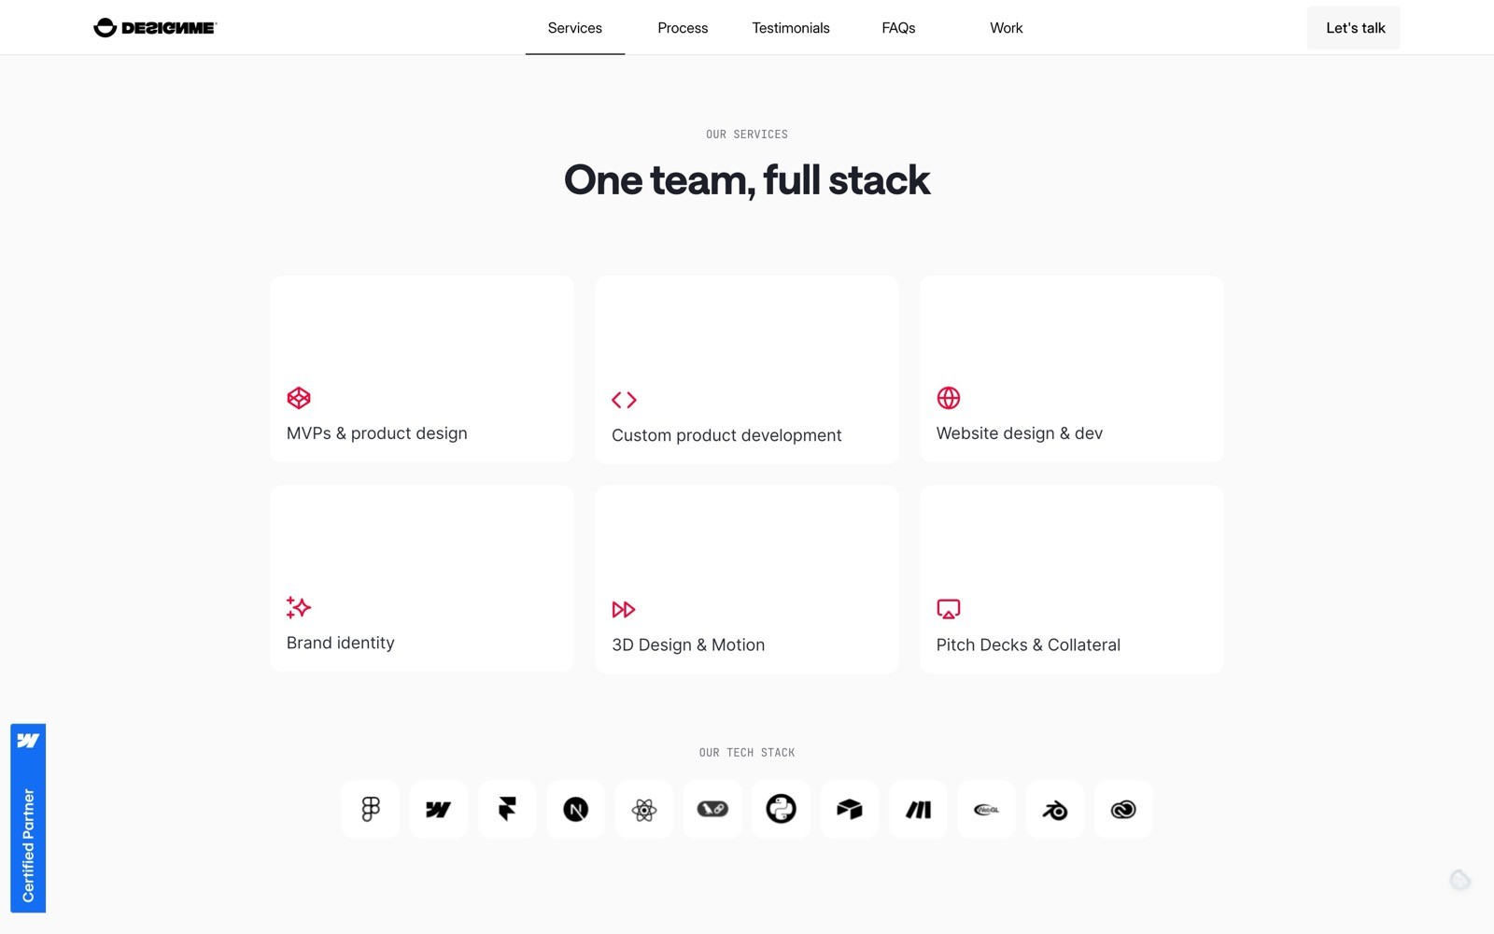Screen dimensions: 1494x934
Task: Navigate to the Work section
Action: pos(1006,28)
